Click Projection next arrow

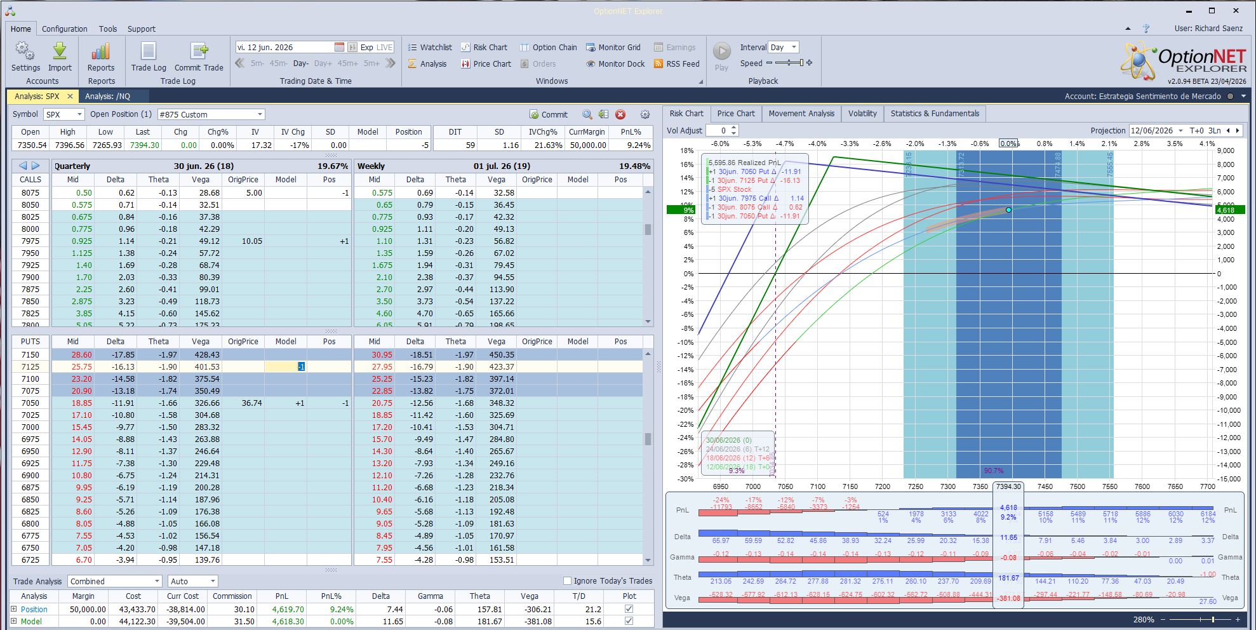click(x=1238, y=130)
